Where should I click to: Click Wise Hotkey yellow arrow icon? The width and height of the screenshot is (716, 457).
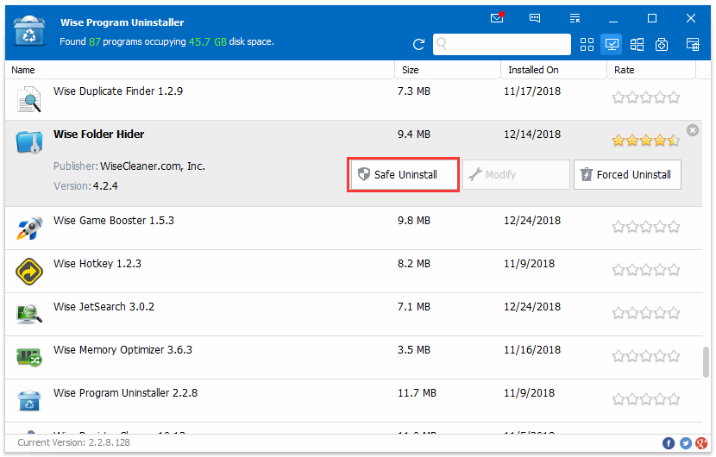[x=29, y=272]
